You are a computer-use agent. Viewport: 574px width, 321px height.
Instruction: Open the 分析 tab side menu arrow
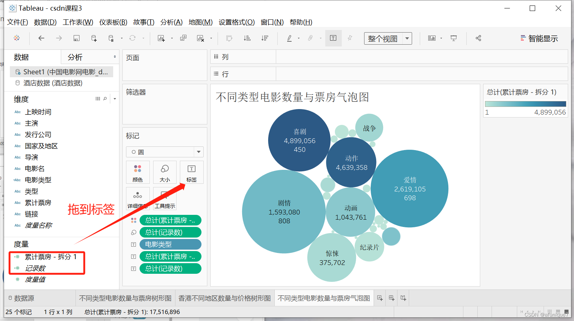pos(115,57)
